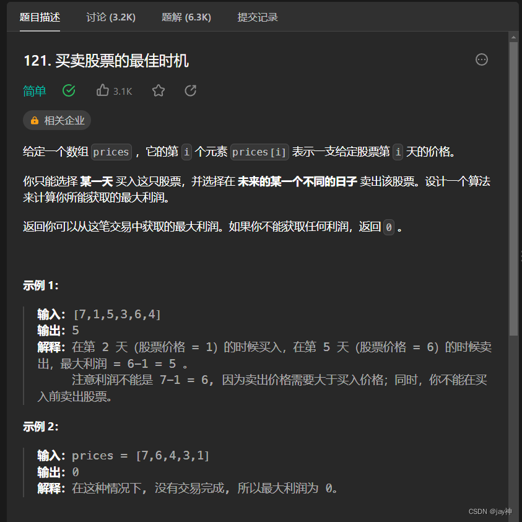Viewport: 522px width, 522px height.
Task: Click the 简单 difficulty label
Action: [x=34, y=91]
